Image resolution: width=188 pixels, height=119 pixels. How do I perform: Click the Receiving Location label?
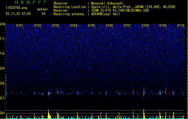pyautogui.click(x=70, y=7)
